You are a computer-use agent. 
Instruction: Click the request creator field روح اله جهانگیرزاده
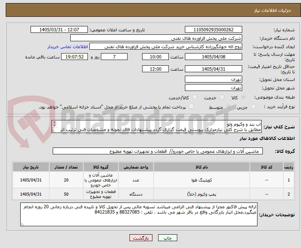[166, 47]
